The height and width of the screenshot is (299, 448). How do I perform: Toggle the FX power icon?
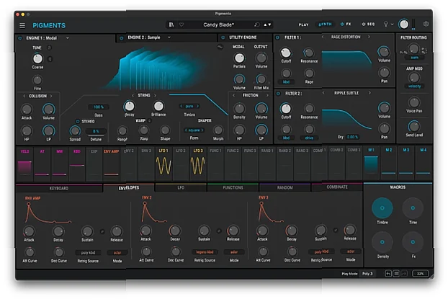(342, 24)
